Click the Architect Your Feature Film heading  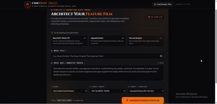[x=82, y=14]
